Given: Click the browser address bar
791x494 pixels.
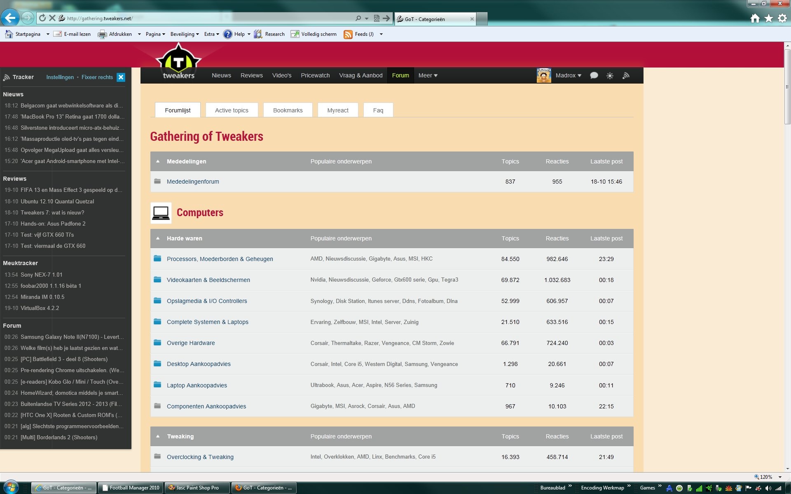Looking at the screenshot, I should pyautogui.click(x=206, y=18).
